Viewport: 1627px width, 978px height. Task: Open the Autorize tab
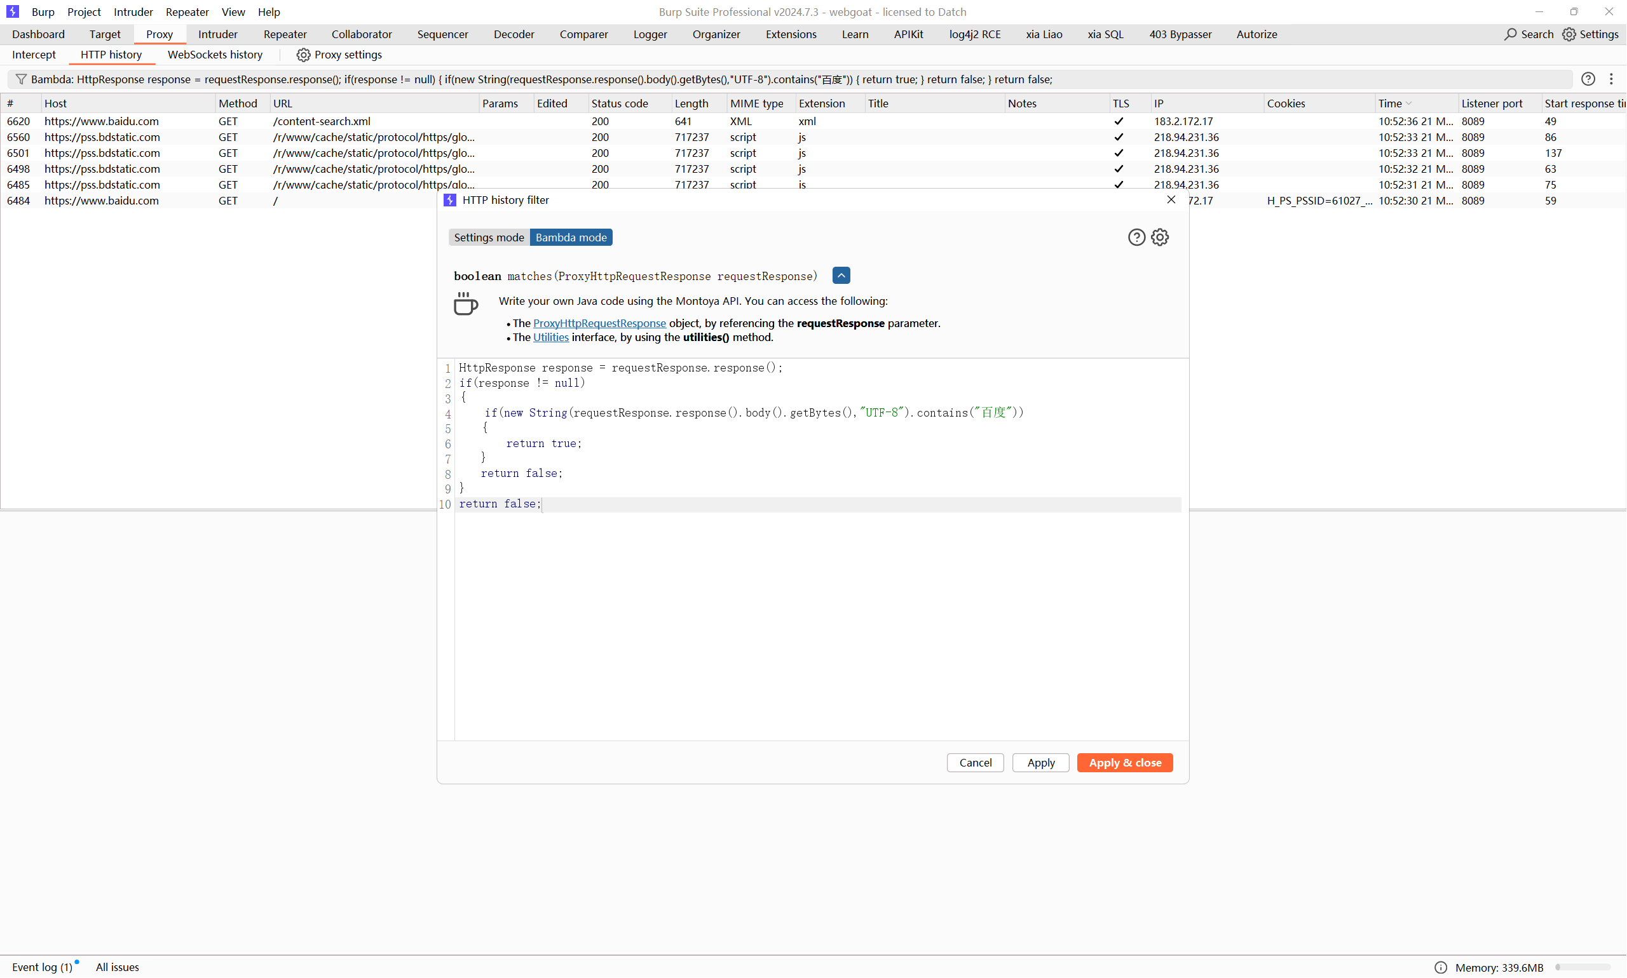pyautogui.click(x=1257, y=34)
